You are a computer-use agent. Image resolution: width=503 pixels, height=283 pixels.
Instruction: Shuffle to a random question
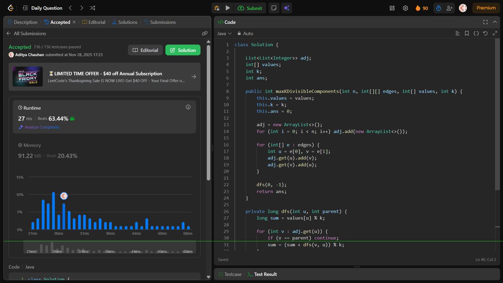(92, 8)
